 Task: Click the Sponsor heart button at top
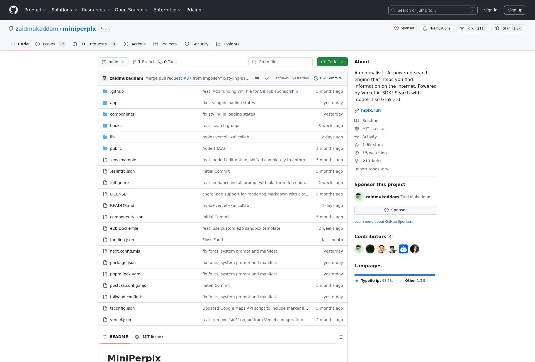point(404,28)
